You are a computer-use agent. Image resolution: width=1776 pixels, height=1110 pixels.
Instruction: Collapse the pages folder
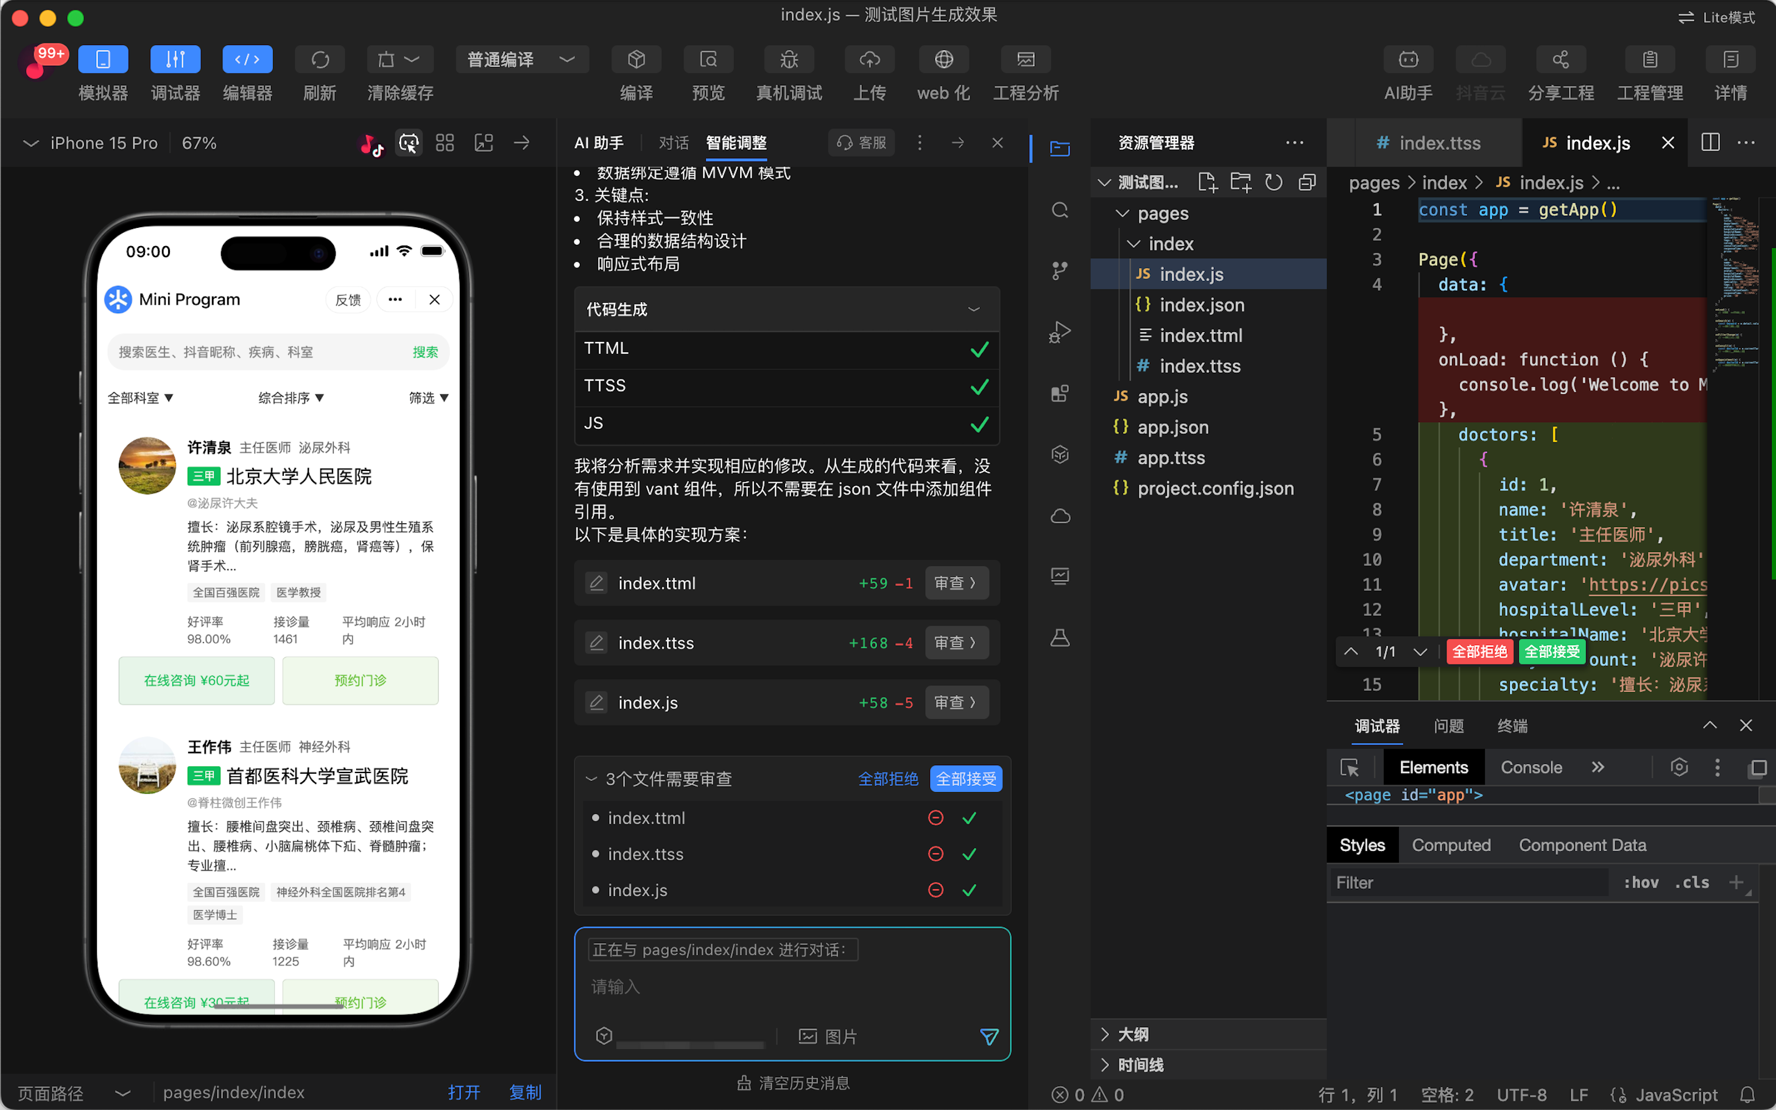pyautogui.click(x=1122, y=214)
